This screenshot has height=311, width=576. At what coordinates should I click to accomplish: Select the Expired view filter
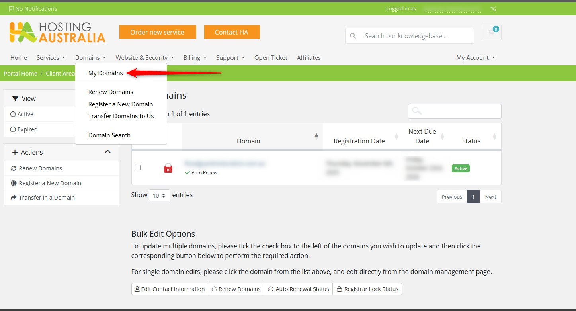(x=13, y=129)
